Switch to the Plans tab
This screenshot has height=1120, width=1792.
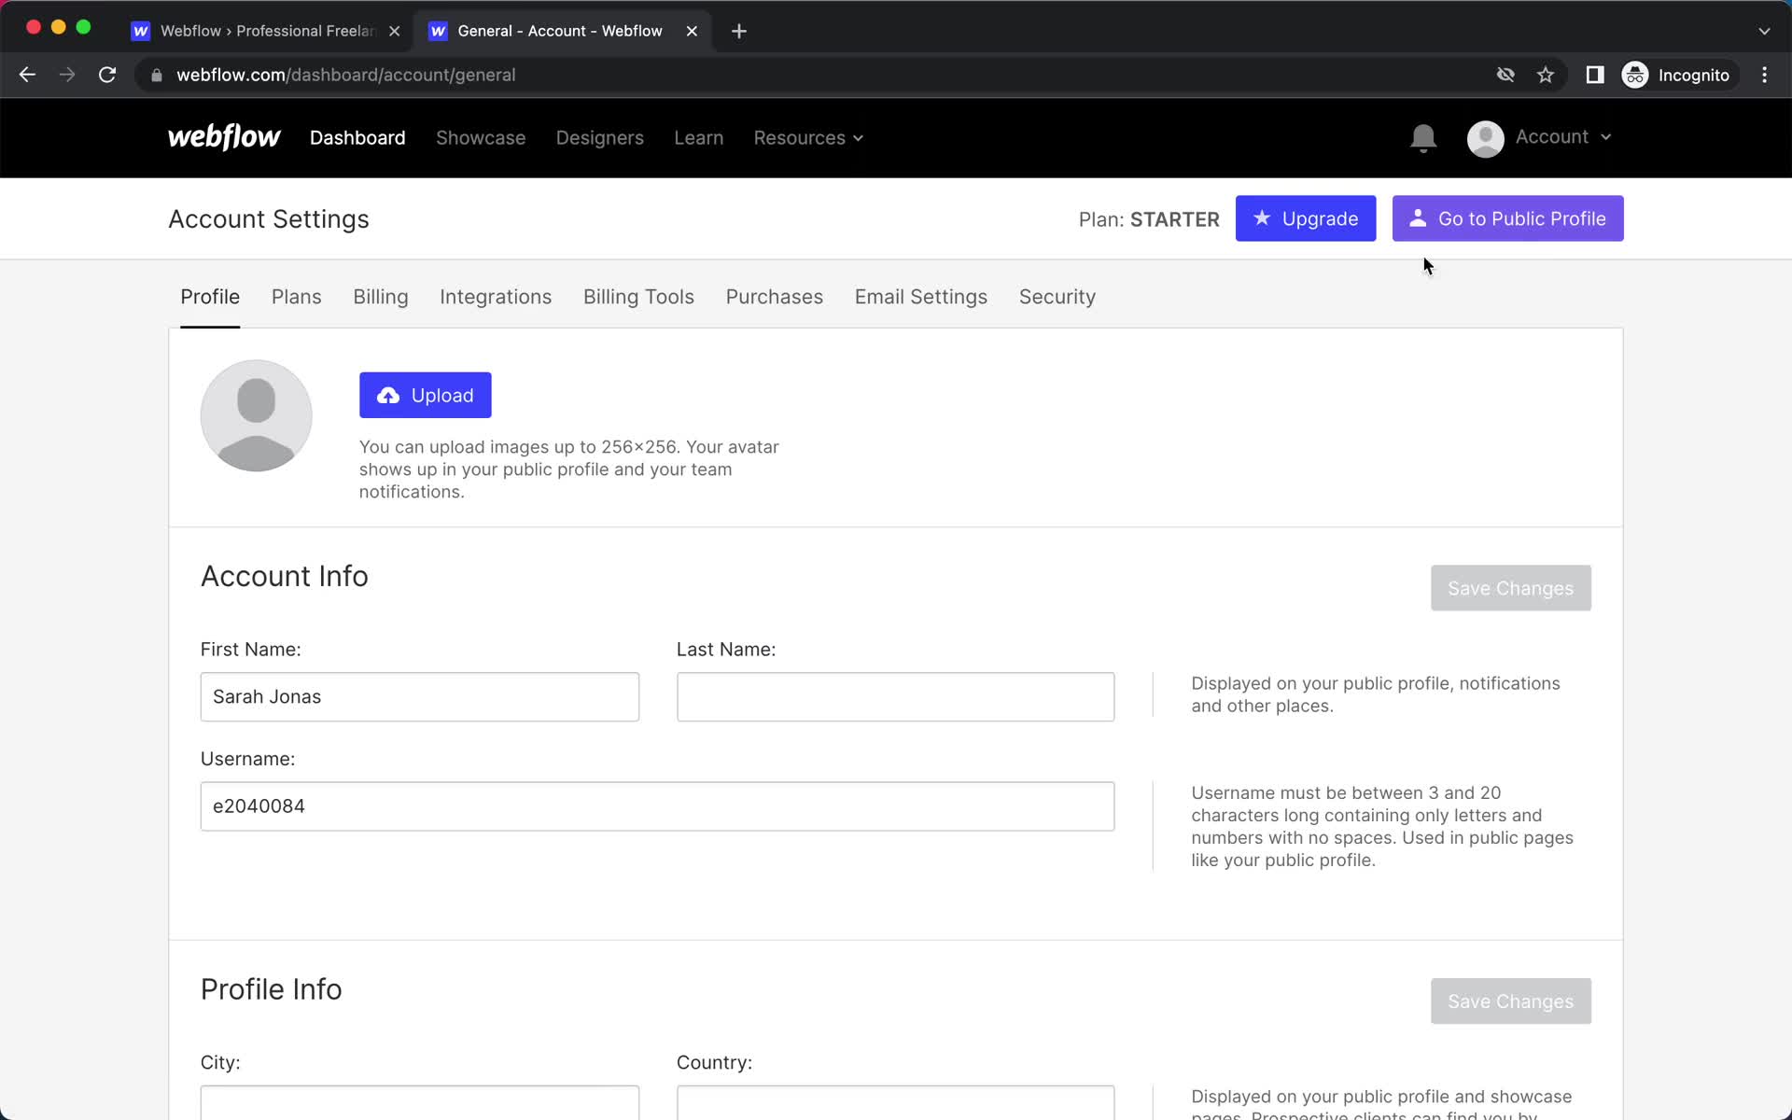tap(297, 297)
